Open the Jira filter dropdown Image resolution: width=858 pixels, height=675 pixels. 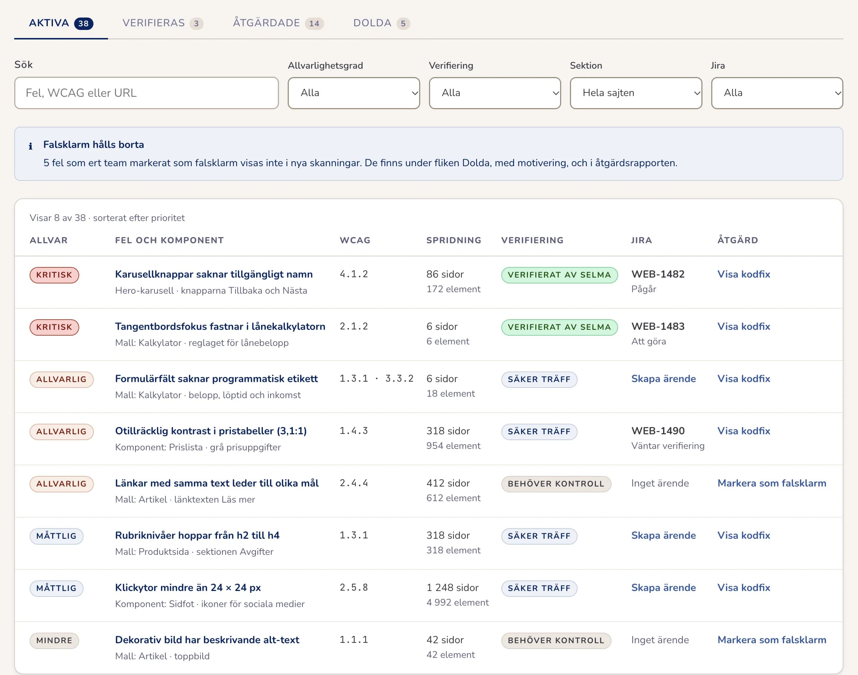777,93
